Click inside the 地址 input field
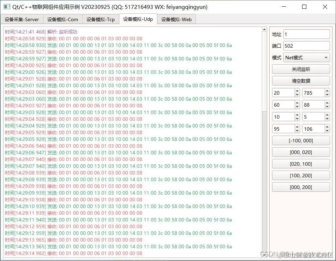This screenshot has height=261, width=336. (305, 34)
